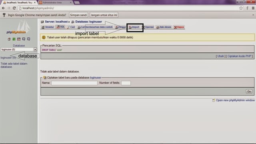Dismiss the save password bar
This screenshot has height=144, width=256.
[x=253, y=15]
